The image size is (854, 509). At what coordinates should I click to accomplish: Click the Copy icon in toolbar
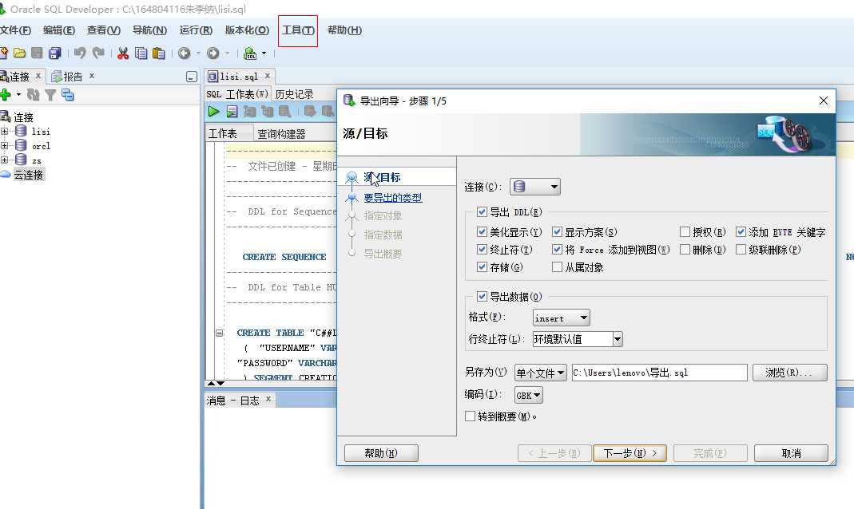point(141,53)
